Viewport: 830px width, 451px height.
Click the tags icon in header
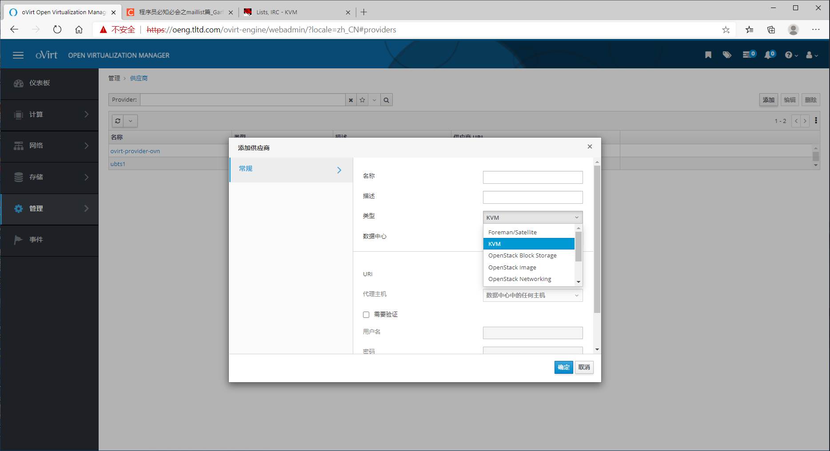(727, 55)
